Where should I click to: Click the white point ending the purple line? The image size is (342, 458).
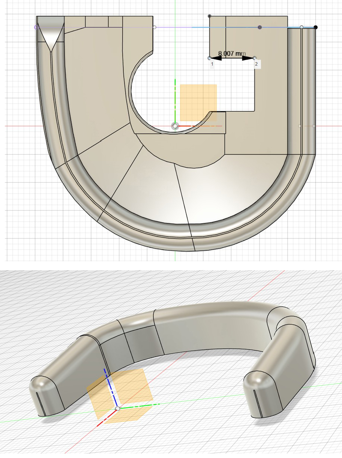[154, 27]
